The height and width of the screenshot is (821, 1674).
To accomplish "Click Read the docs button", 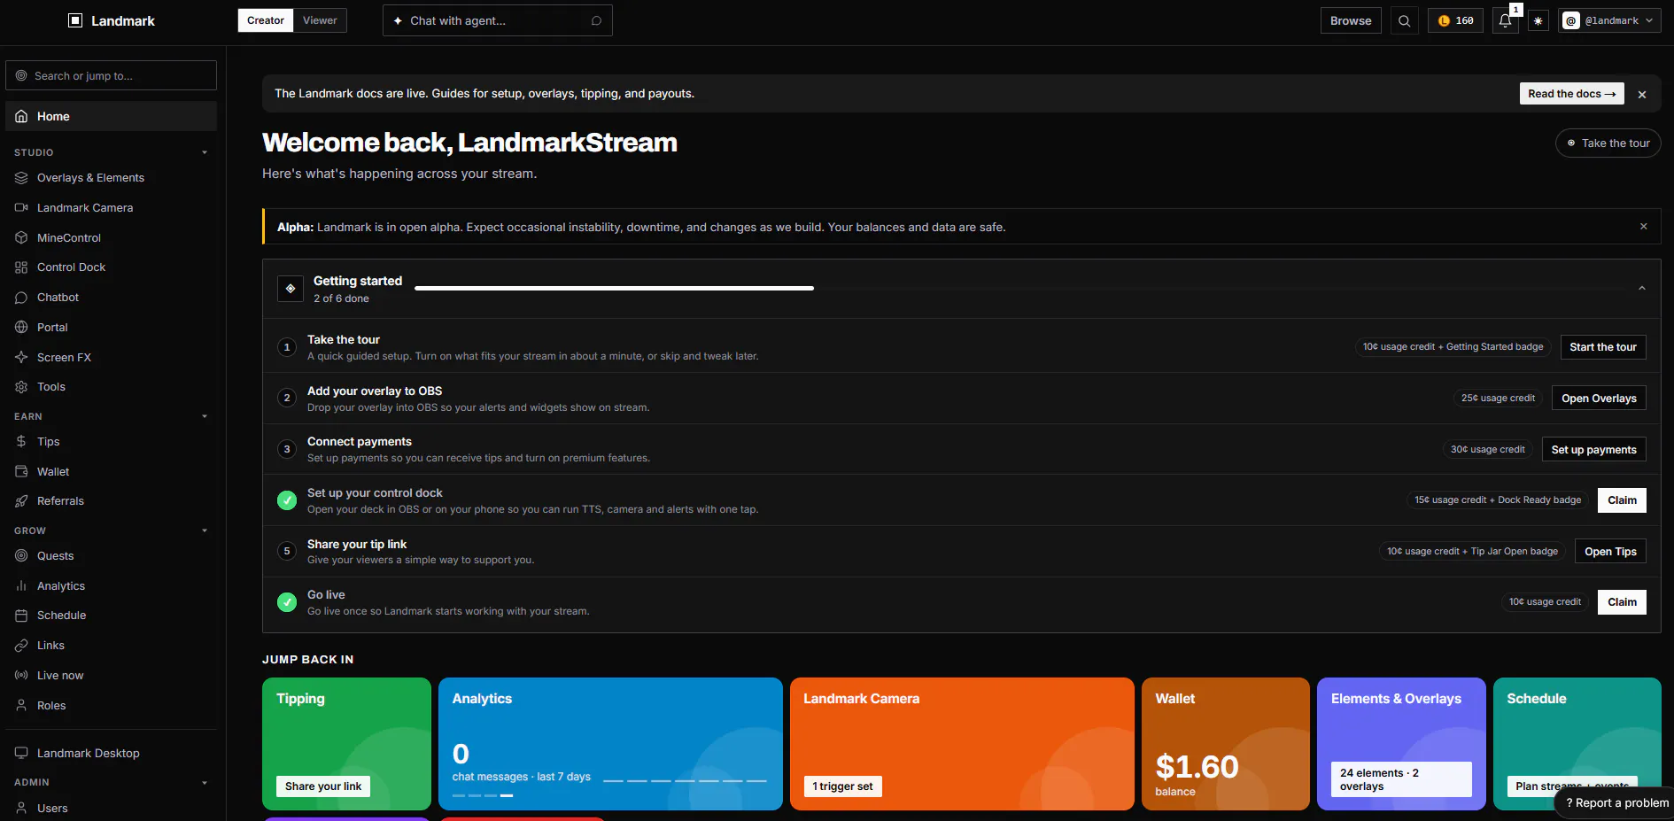I will coord(1571,94).
